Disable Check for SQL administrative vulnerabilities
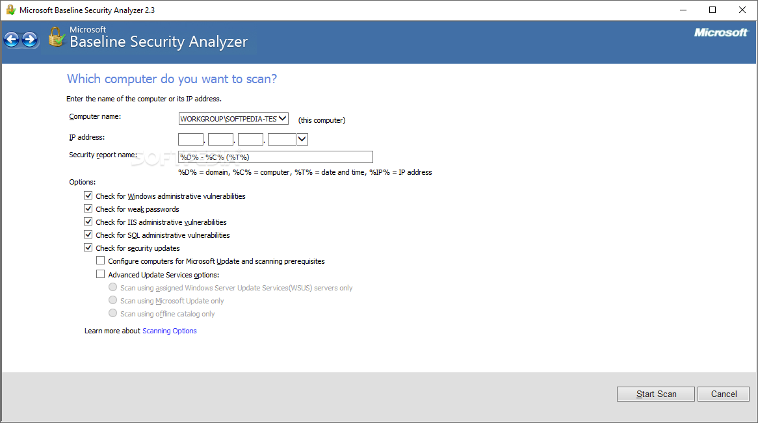 [x=88, y=235]
